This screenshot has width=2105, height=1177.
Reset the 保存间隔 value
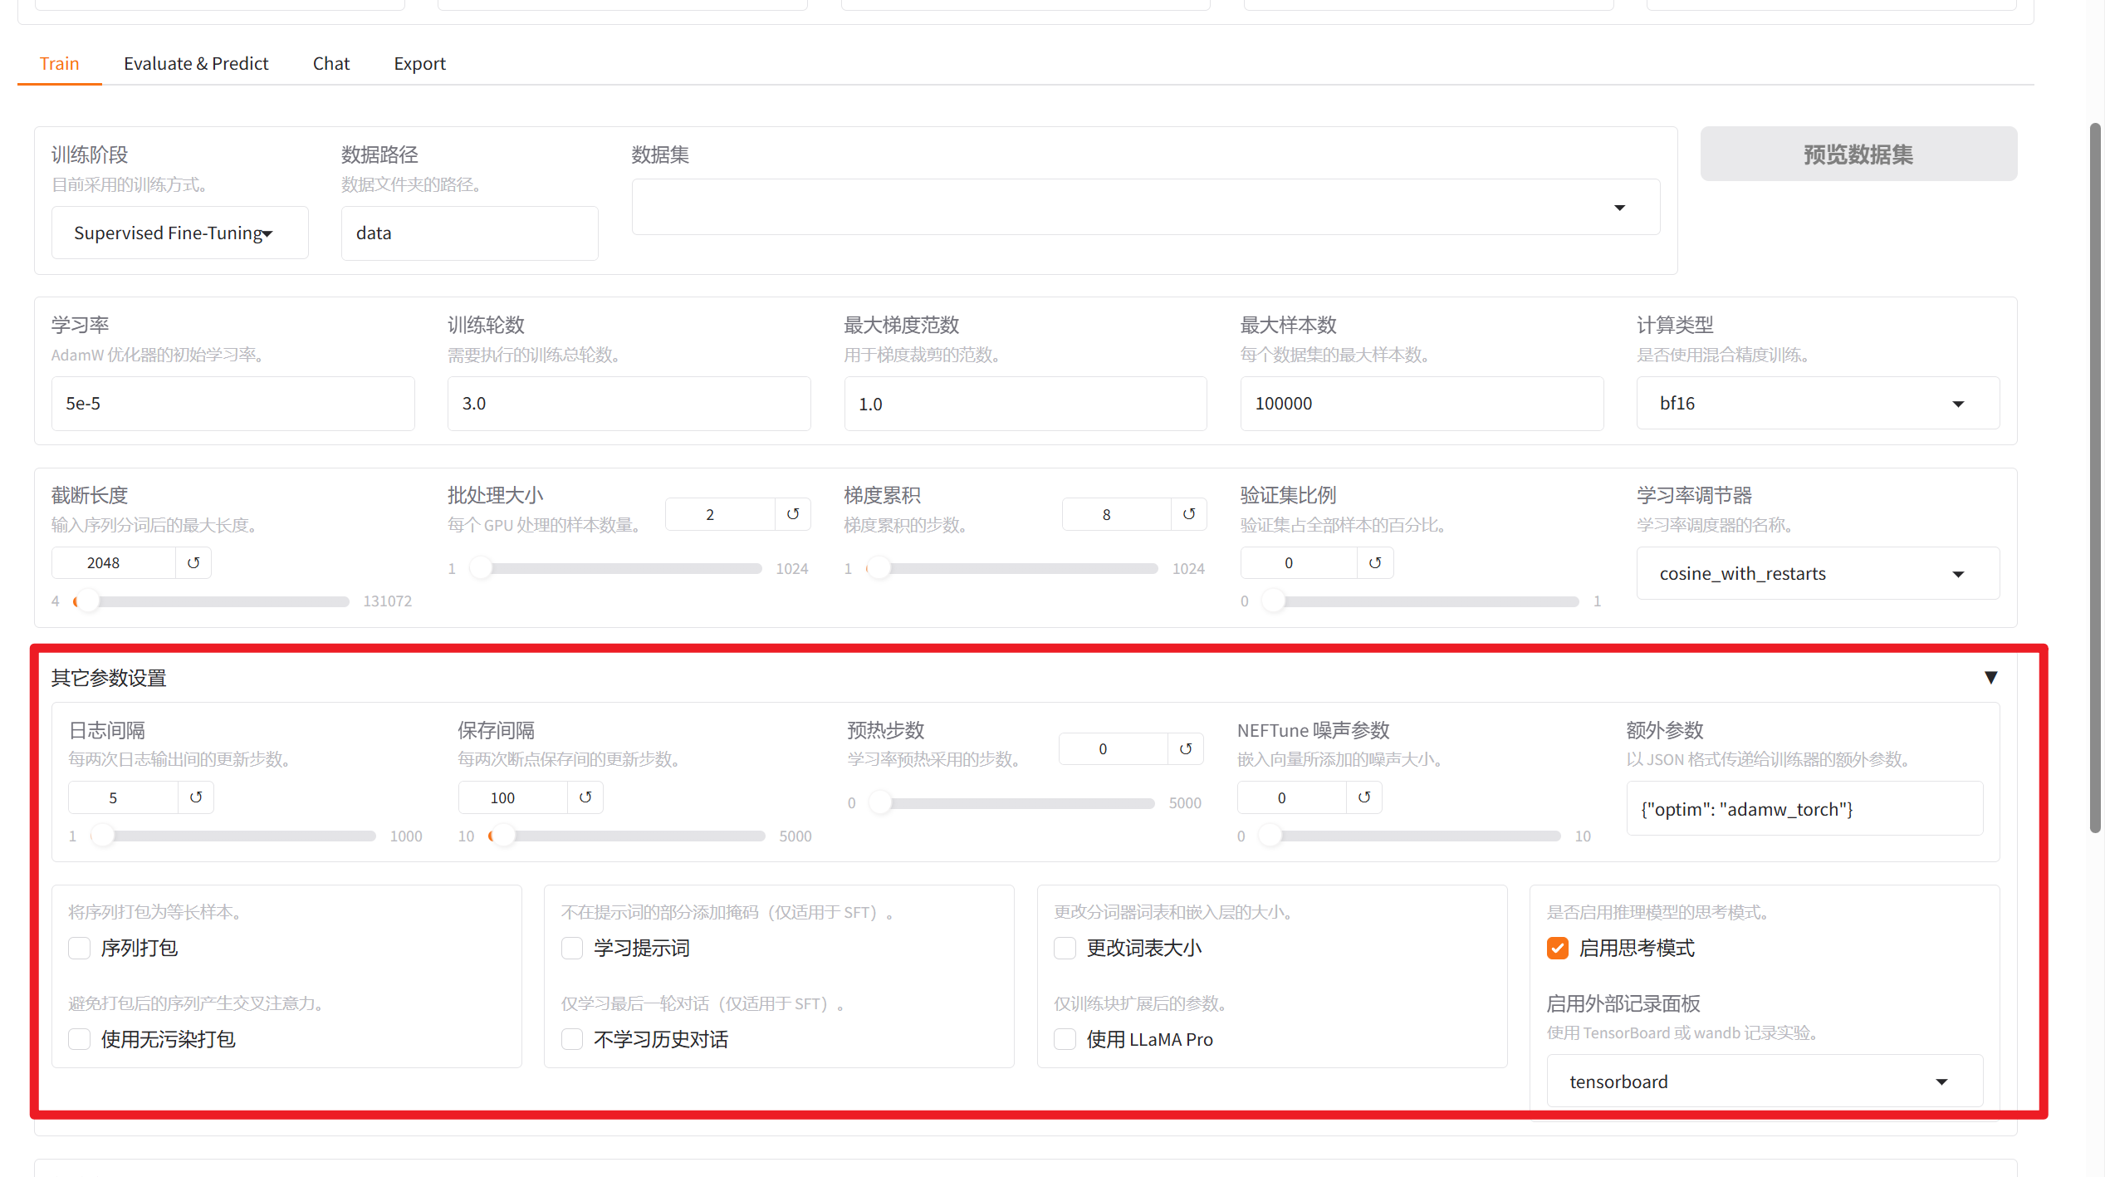pos(585,797)
